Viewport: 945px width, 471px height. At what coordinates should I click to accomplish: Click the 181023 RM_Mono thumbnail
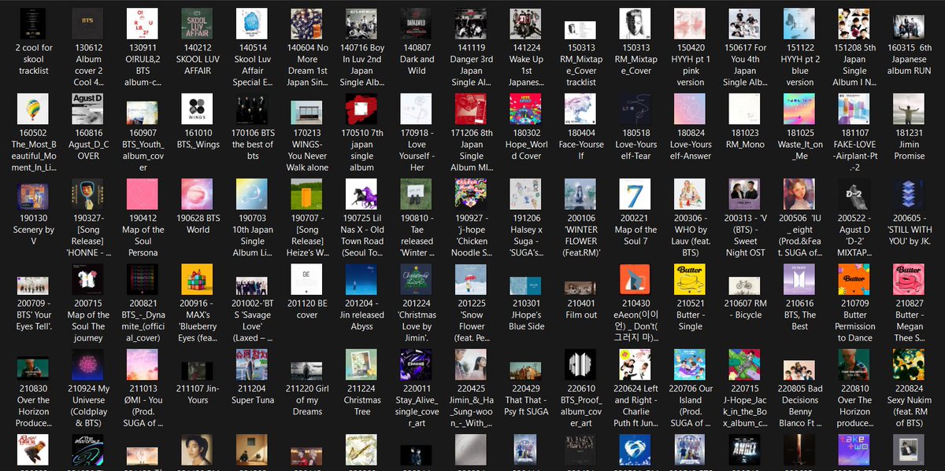coord(746,109)
